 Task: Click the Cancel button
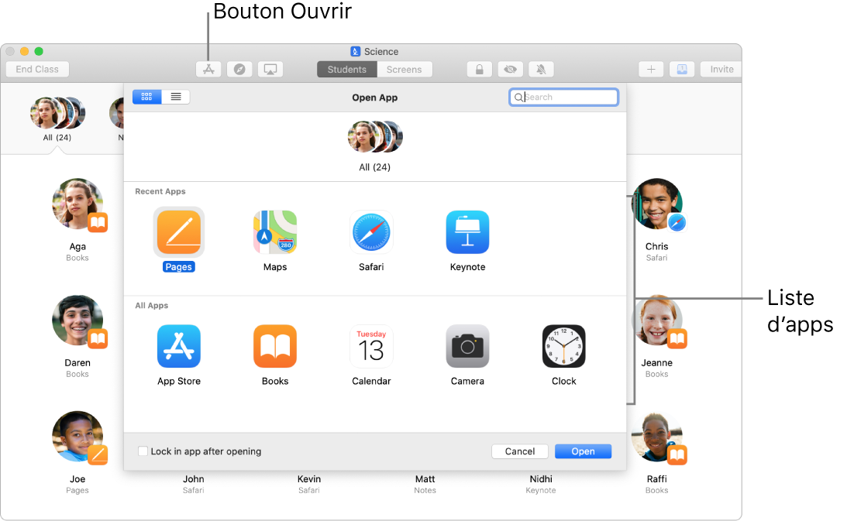tap(520, 451)
